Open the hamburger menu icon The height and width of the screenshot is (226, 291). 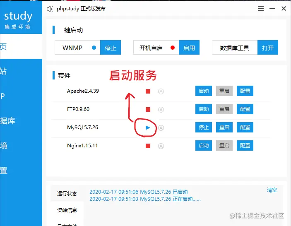point(261,9)
